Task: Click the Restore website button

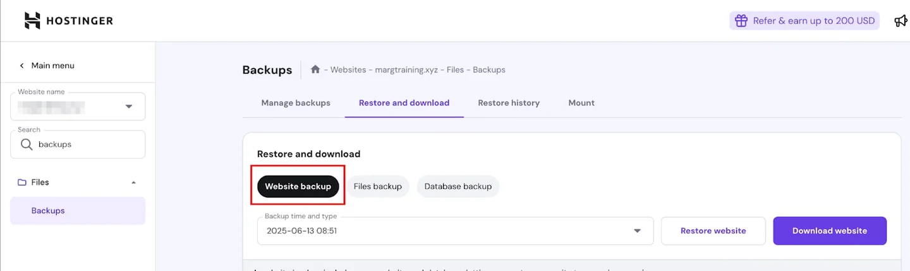Action: [x=713, y=231]
